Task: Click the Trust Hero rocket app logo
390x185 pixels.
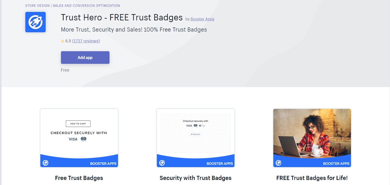Action: point(35,22)
